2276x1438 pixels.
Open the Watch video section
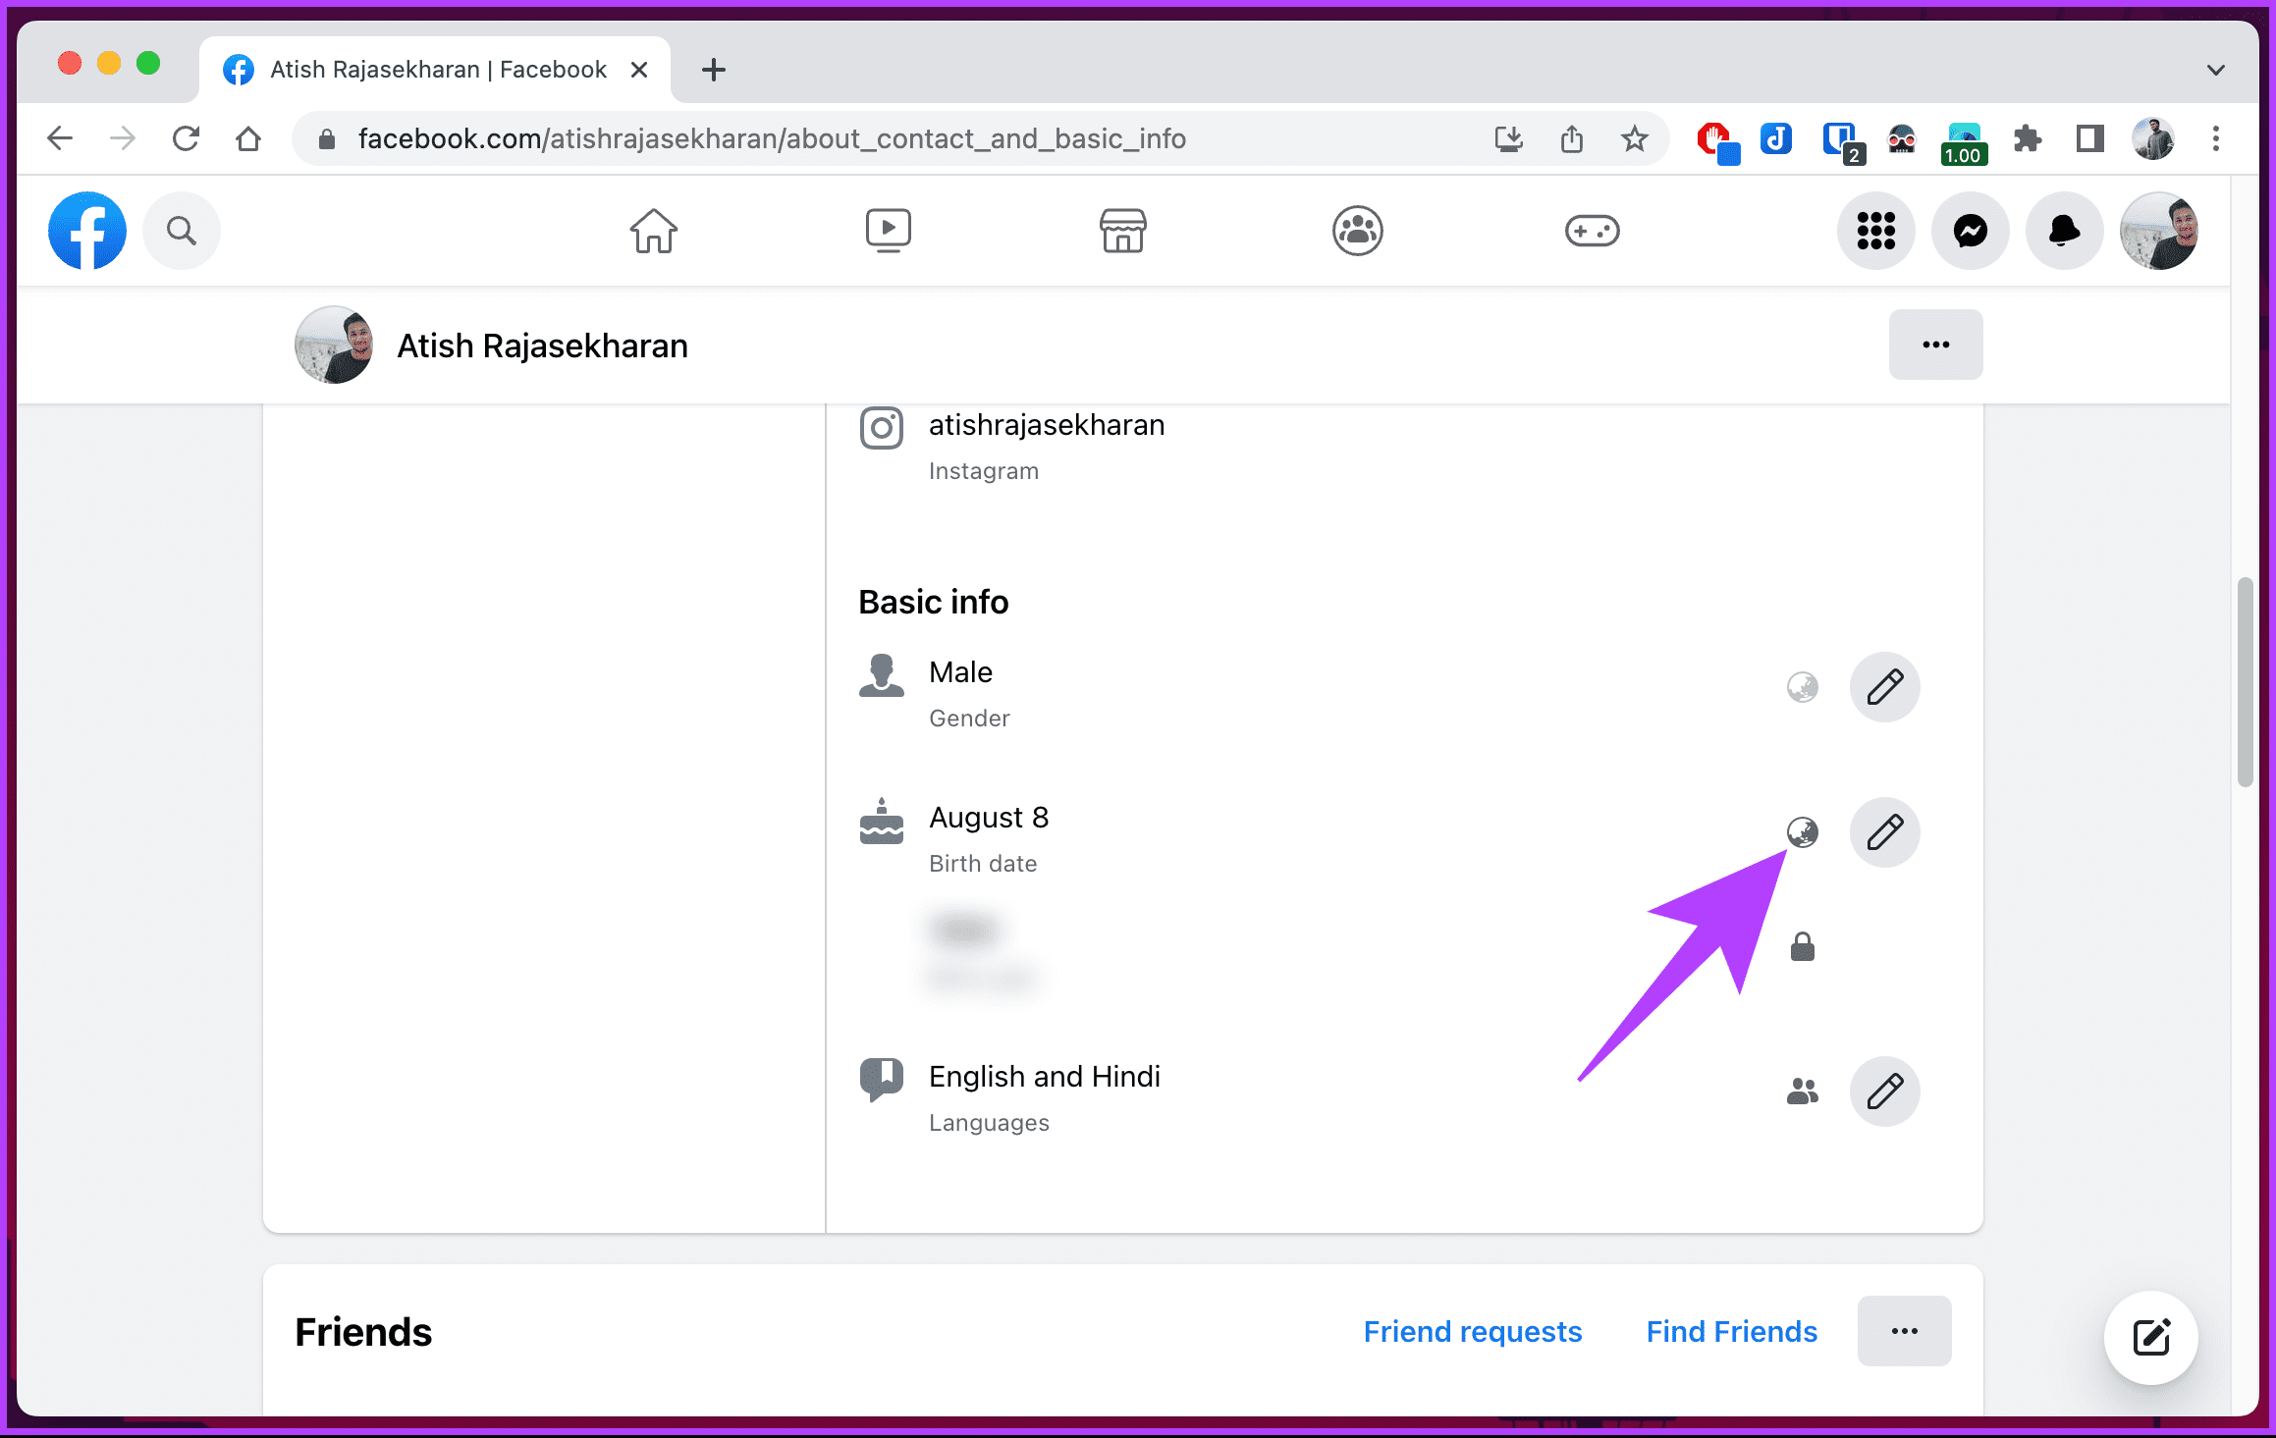889,231
